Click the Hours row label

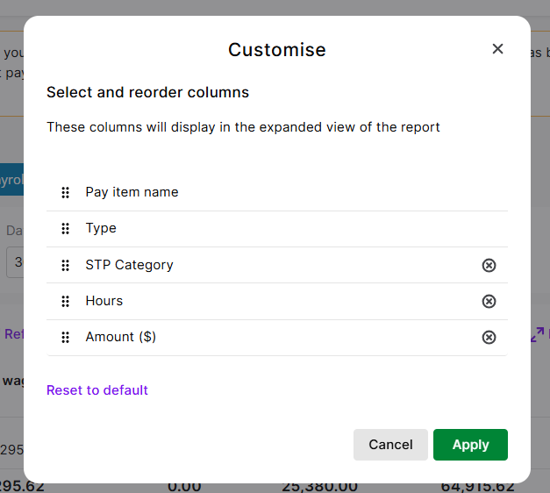(104, 301)
